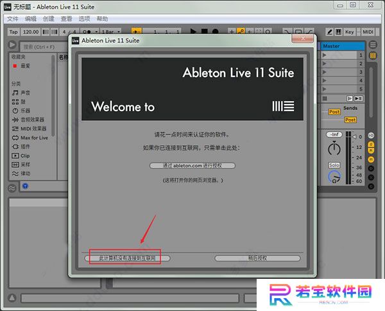Viewport: 385px width, 311px height.
Task: Toggle the headphone preview icon
Action: coord(25,186)
